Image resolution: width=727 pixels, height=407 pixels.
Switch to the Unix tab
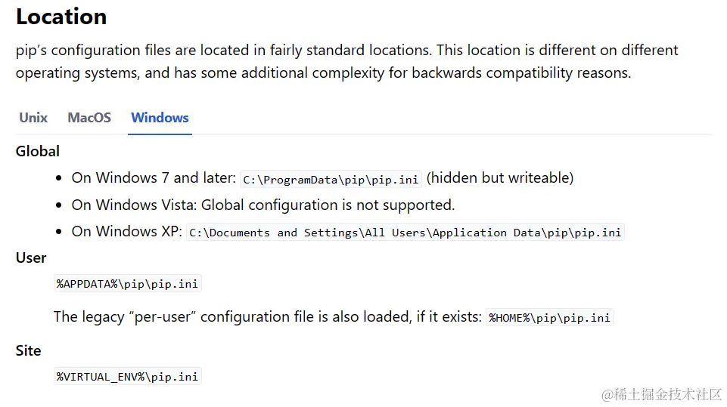[x=33, y=118]
